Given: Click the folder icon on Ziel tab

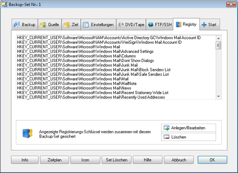Looking at the screenshot, I should (x=67, y=25).
